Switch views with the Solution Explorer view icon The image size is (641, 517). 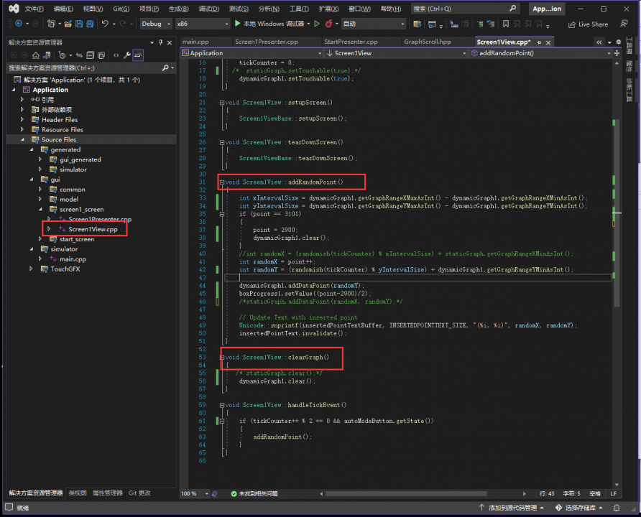click(x=47, y=55)
